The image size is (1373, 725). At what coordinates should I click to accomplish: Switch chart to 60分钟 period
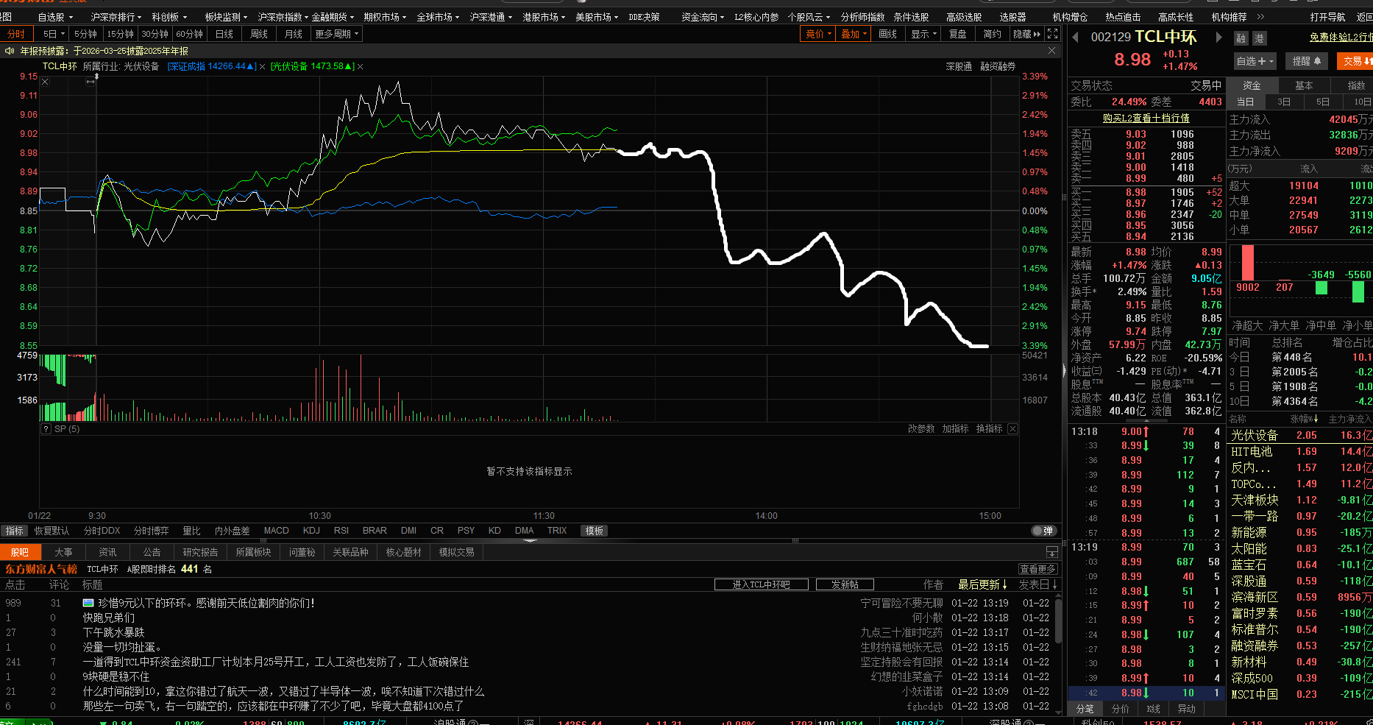[x=190, y=34]
